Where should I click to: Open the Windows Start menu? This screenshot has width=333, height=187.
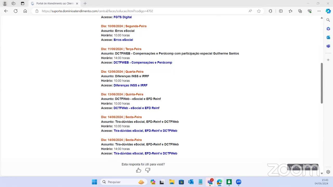(x=94, y=182)
